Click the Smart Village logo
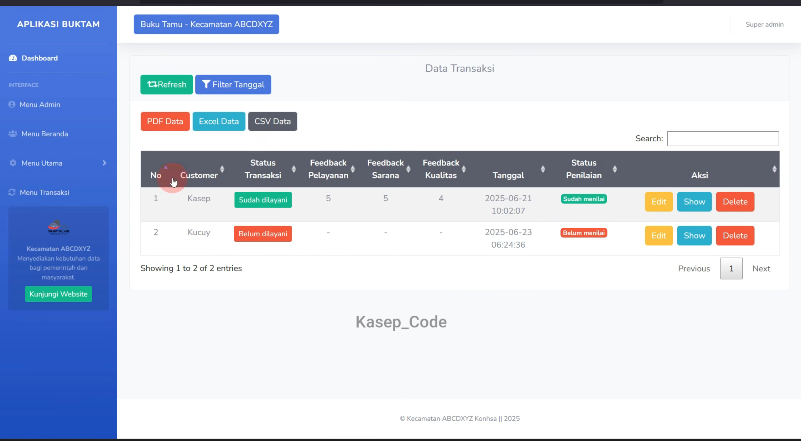Screen dimensions: 801x441 tap(59, 227)
